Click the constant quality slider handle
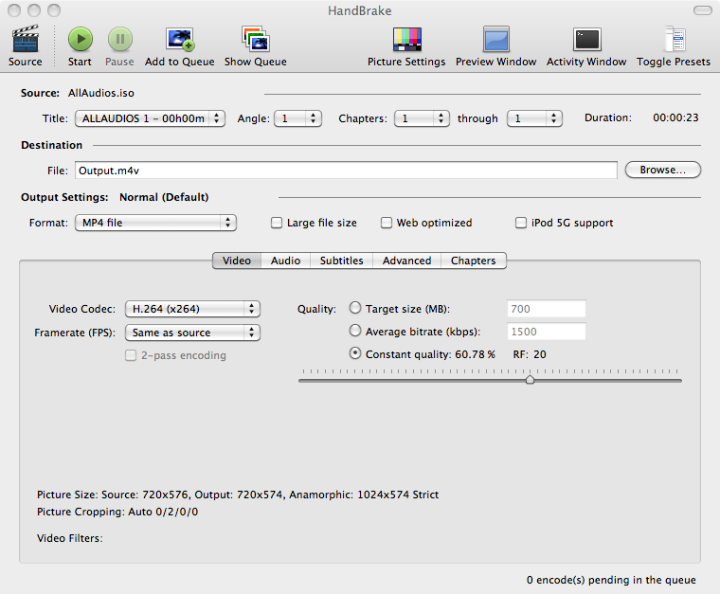Viewport: 720px width, 594px height. [x=530, y=380]
